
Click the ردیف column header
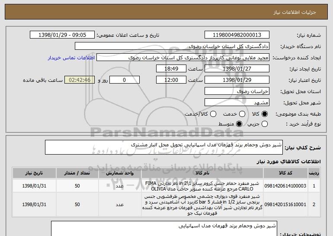pyautogui.click(x=314, y=173)
